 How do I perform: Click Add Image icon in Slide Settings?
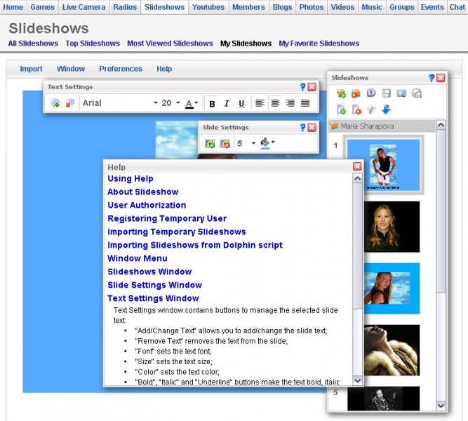(x=210, y=144)
